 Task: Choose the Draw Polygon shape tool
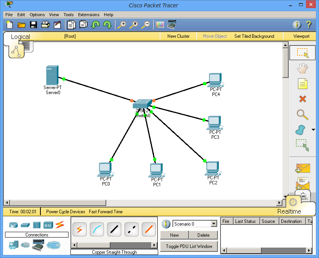(300, 130)
